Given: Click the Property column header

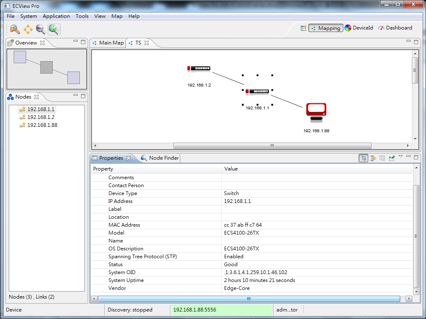Looking at the screenshot, I should [x=156, y=169].
